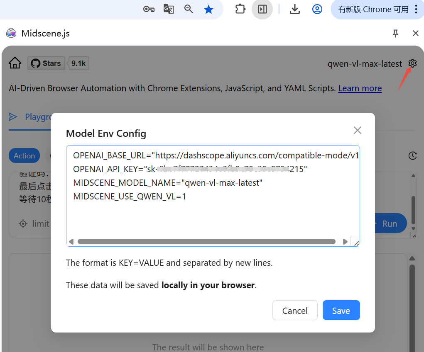The height and width of the screenshot is (352, 424).
Task: Click the OPENAI_BASE_URL line in the textarea
Action: (216, 155)
